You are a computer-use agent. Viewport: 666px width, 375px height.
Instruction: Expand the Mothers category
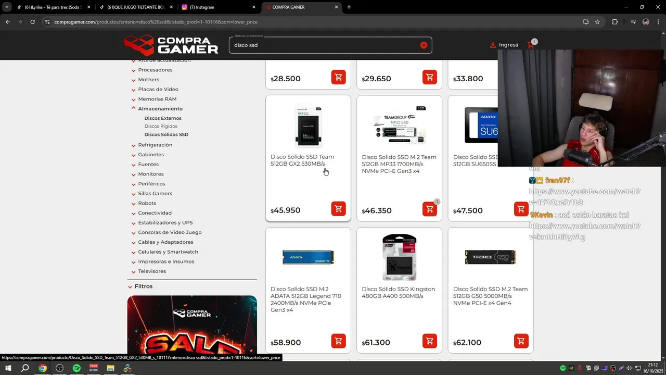148,80
